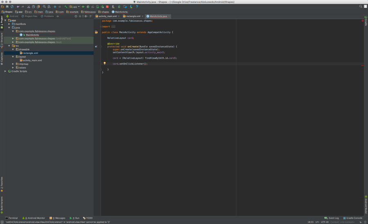The height and width of the screenshot is (224, 368).
Task: Expand the androidTest package node
Action: [13, 38]
